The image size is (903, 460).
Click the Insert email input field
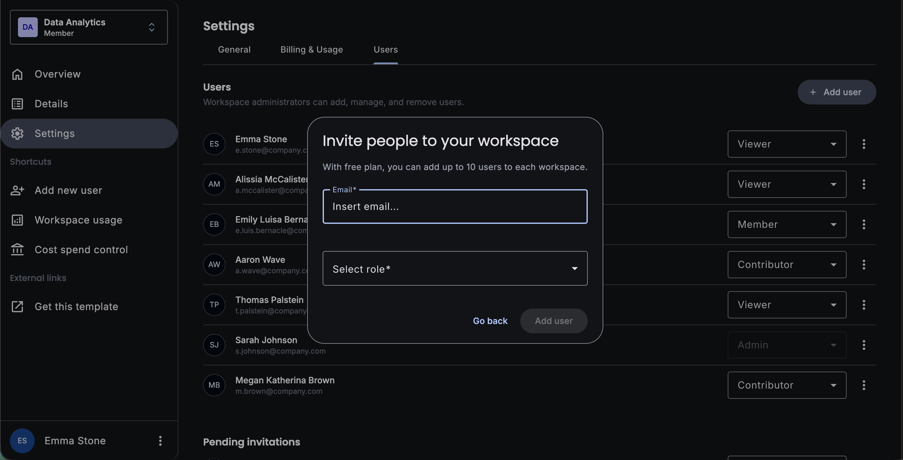click(455, 207)
